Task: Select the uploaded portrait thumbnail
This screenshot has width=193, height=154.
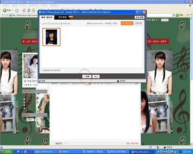Action: [52, 37]
